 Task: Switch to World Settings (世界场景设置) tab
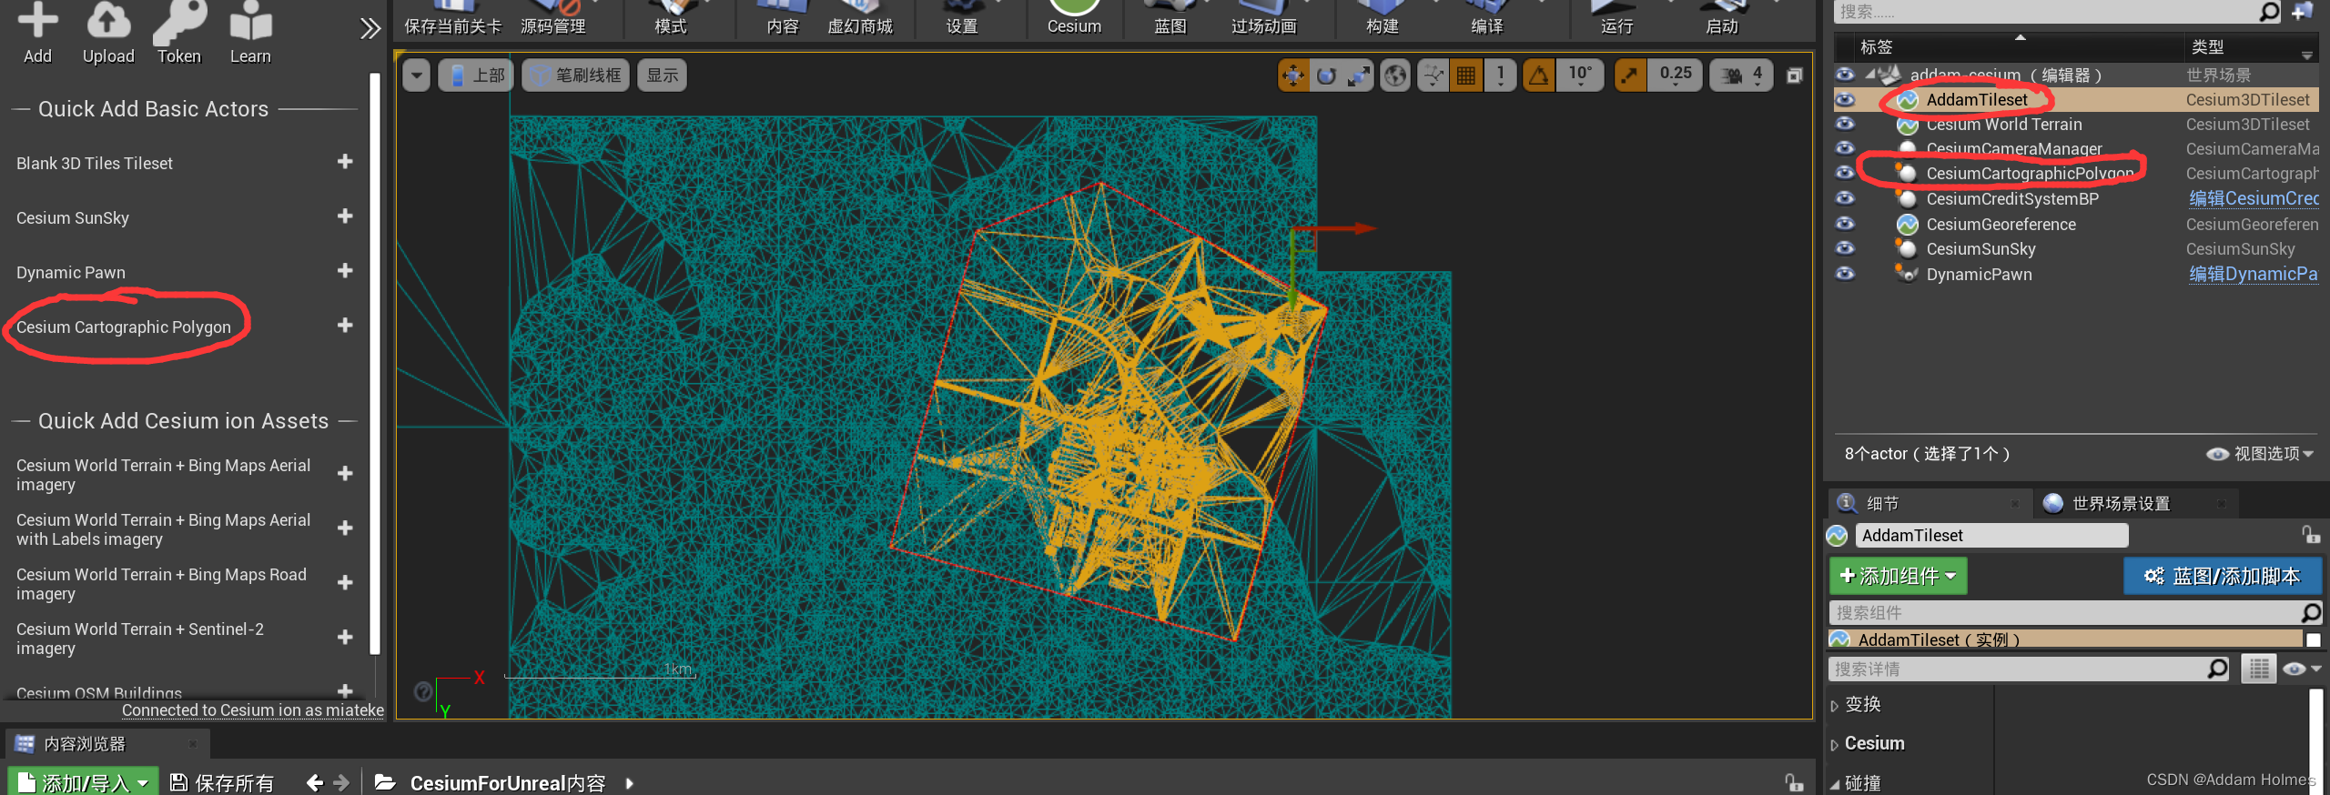[2121, 503]
